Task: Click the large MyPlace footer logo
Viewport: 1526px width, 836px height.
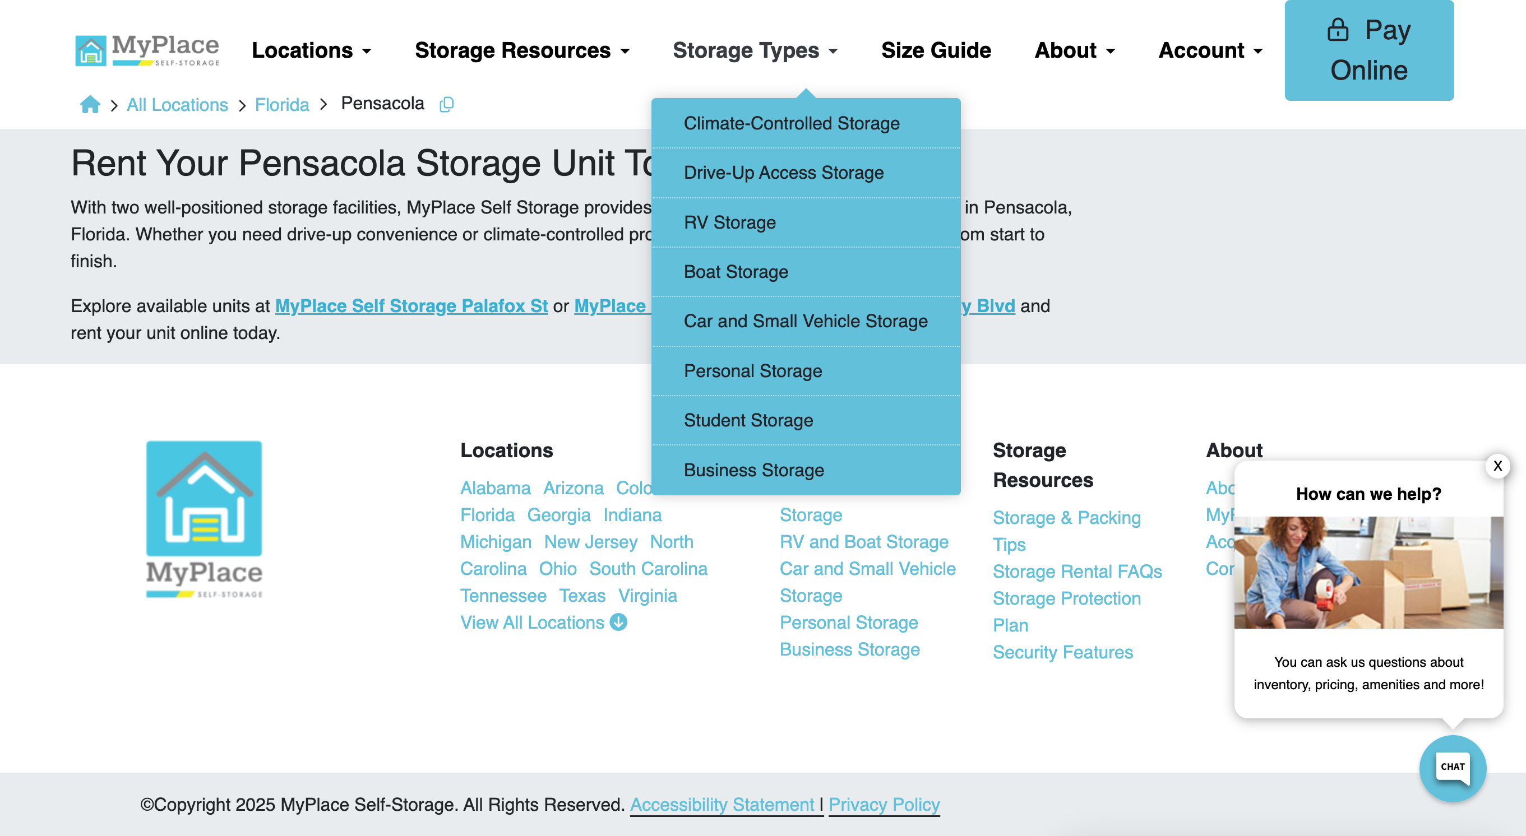Action: pyautogui.click(x=204, y=519)
